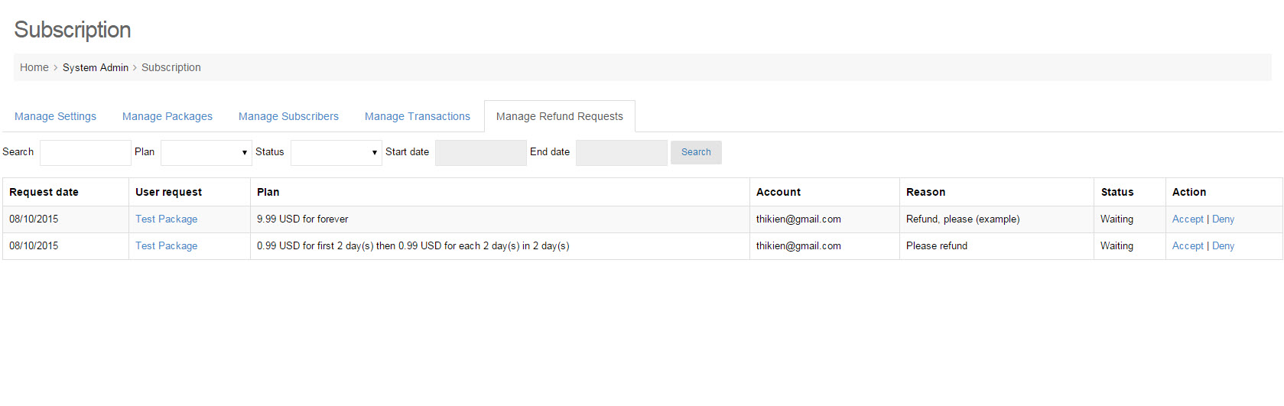Click the Start date field
This screenshot has height=406, width=1284.
[480, 152]
